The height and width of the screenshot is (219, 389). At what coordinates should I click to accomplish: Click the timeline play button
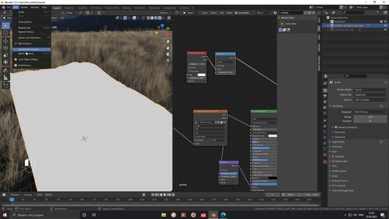[x=165, y=195]
